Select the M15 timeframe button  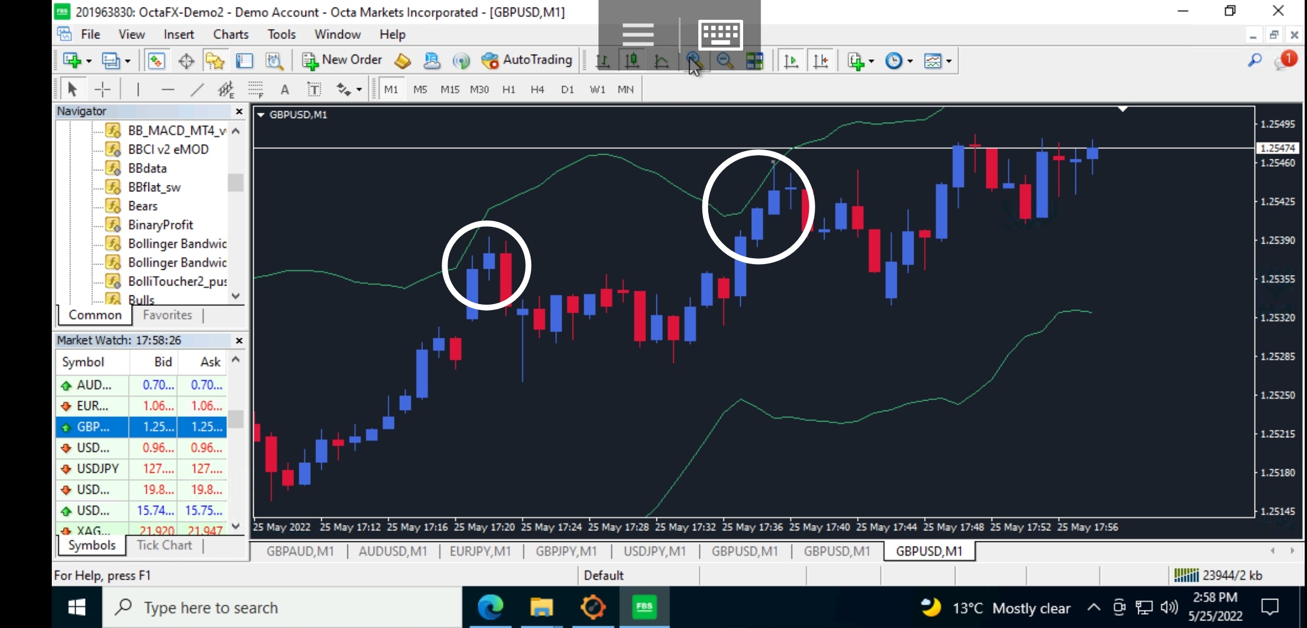tap(449, 90)
